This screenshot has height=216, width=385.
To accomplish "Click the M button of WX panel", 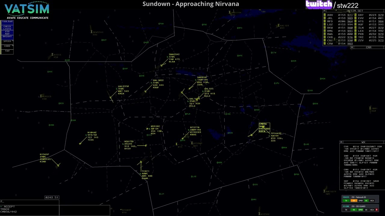I will click(x=341, y=142).
